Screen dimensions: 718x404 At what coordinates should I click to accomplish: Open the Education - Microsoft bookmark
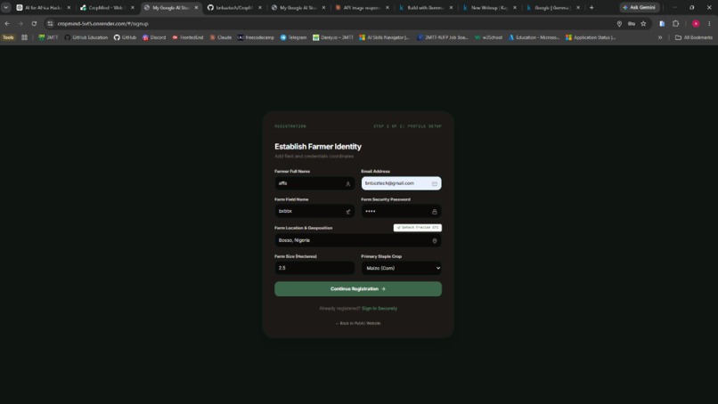pyautogui.click(x=534, y=37)
